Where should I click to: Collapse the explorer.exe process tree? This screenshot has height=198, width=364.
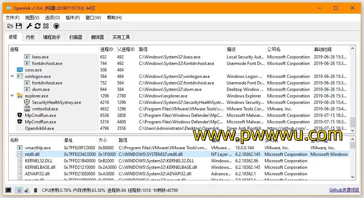(12, 96)
